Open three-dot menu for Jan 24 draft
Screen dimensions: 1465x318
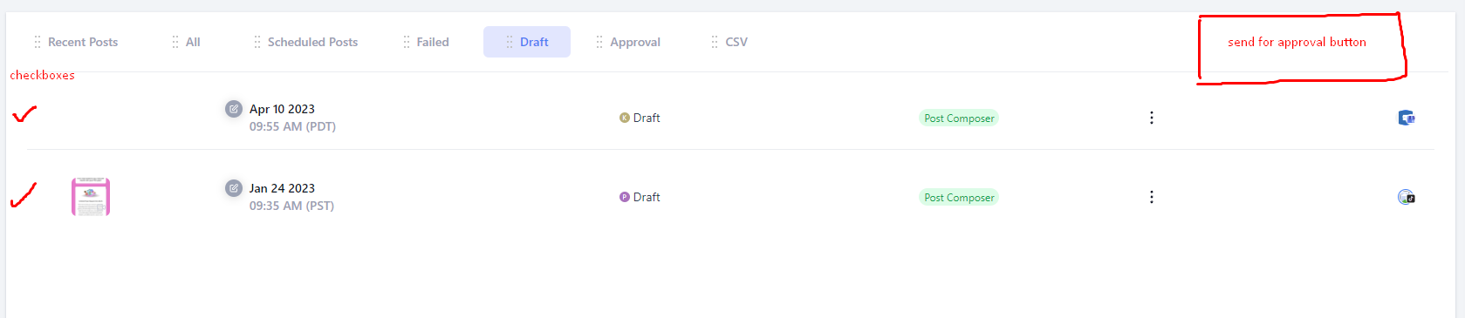tap(1152, 197)
